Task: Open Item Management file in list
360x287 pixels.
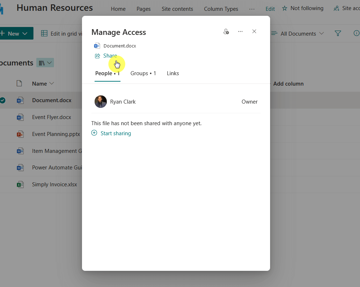Action: coord(57,151)
